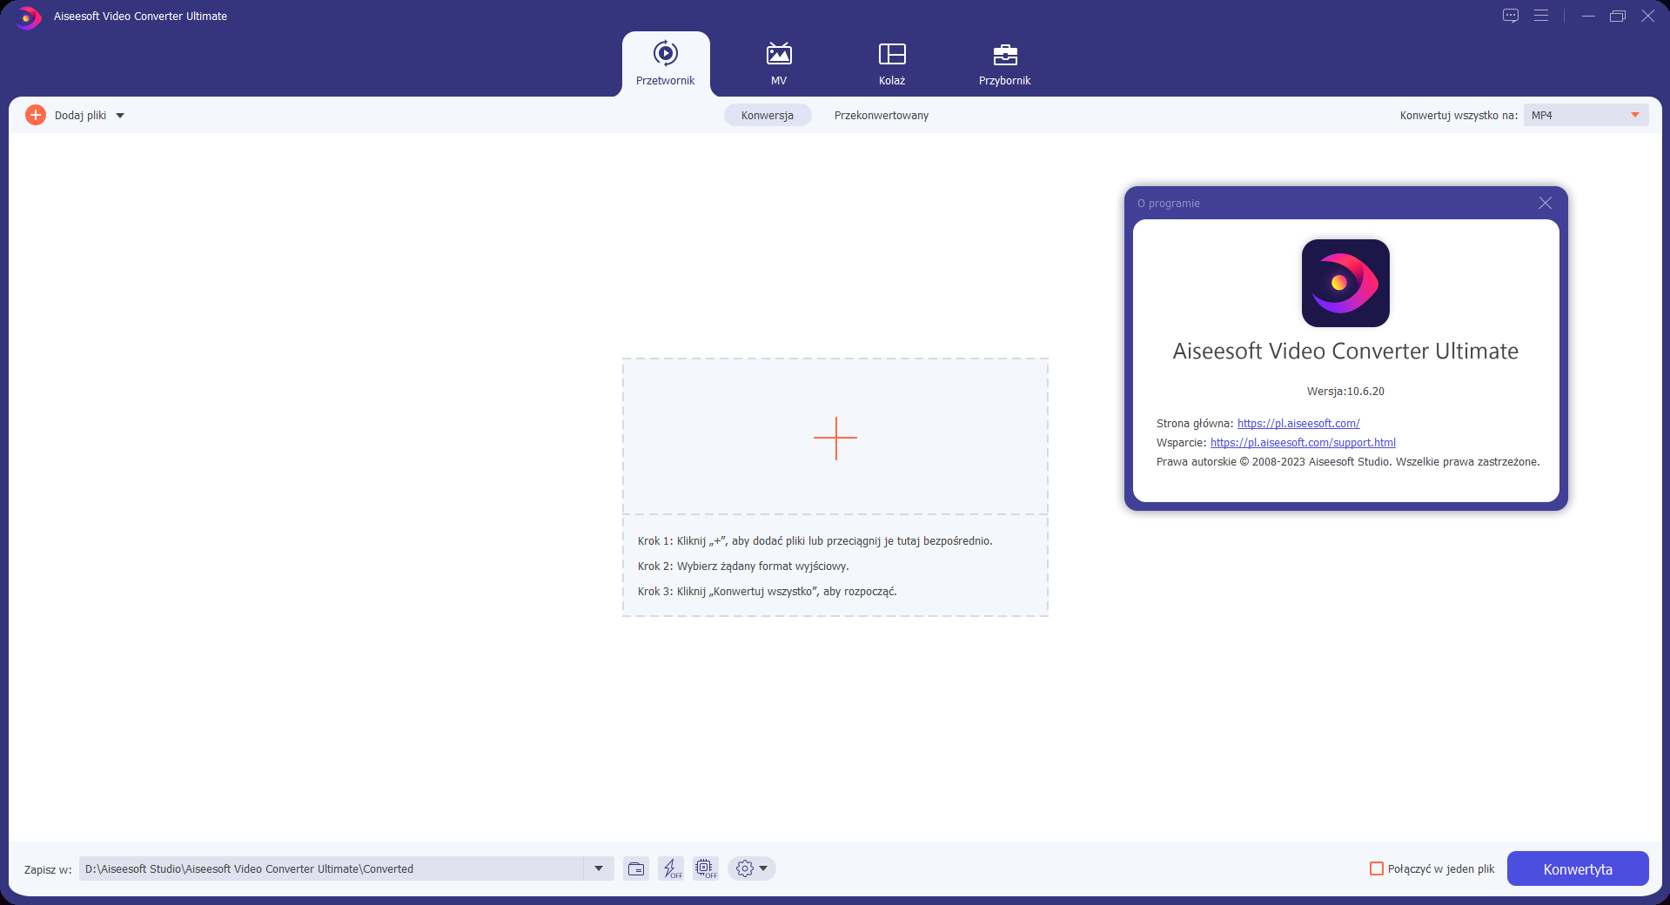Maximize the Aiseesoft window

pos(1618,16)
